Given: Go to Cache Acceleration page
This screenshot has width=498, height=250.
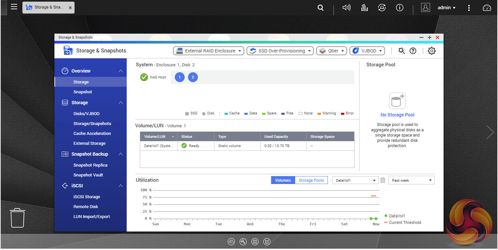Looking at the screenshot, I should point(92,134).
